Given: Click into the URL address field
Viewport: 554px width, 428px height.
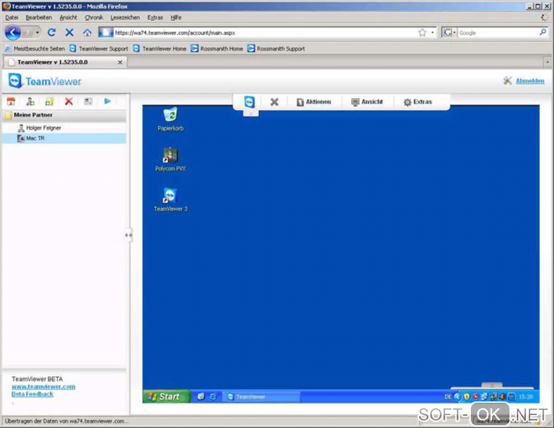Looking at the screenshot, I should (x=265, y=33).
